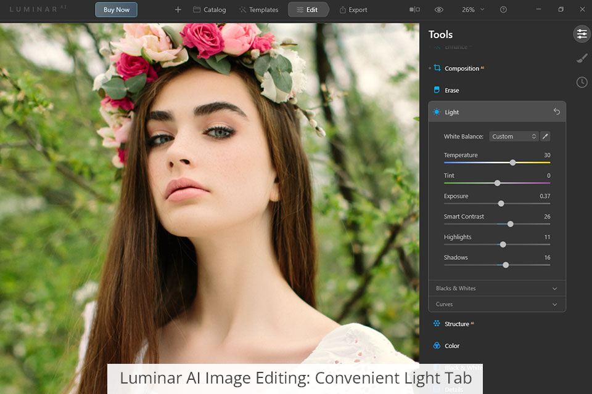Toggle the before/after compare view
The image size is (592, 394).
tap(414, 10)
